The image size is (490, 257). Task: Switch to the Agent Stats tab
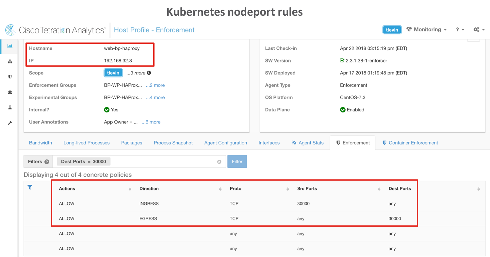click(307, 143)
